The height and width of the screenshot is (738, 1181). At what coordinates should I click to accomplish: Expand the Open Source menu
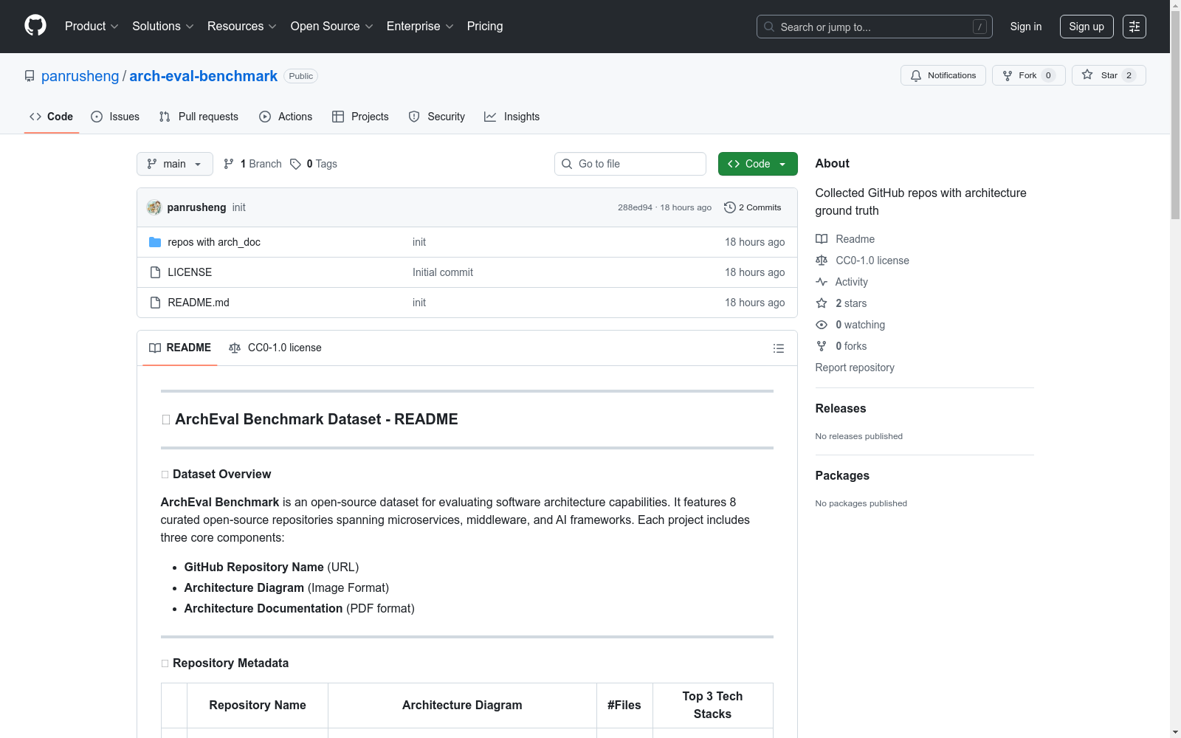click(332, 27)
